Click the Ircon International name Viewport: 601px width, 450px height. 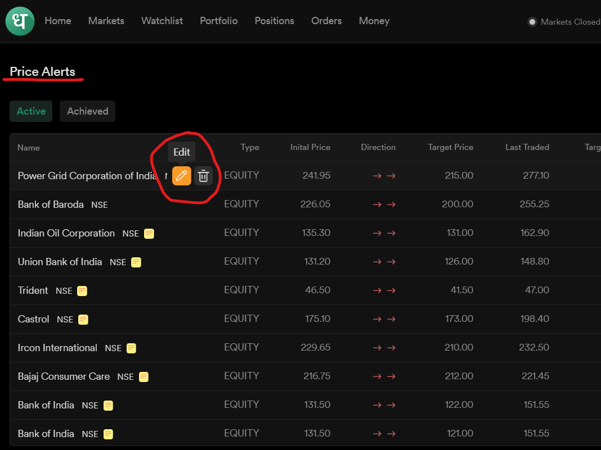pyautogui.click(x=57, y=348)
